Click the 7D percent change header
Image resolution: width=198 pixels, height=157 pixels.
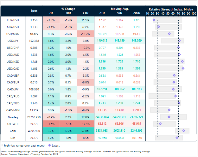[x=51, y=14]
